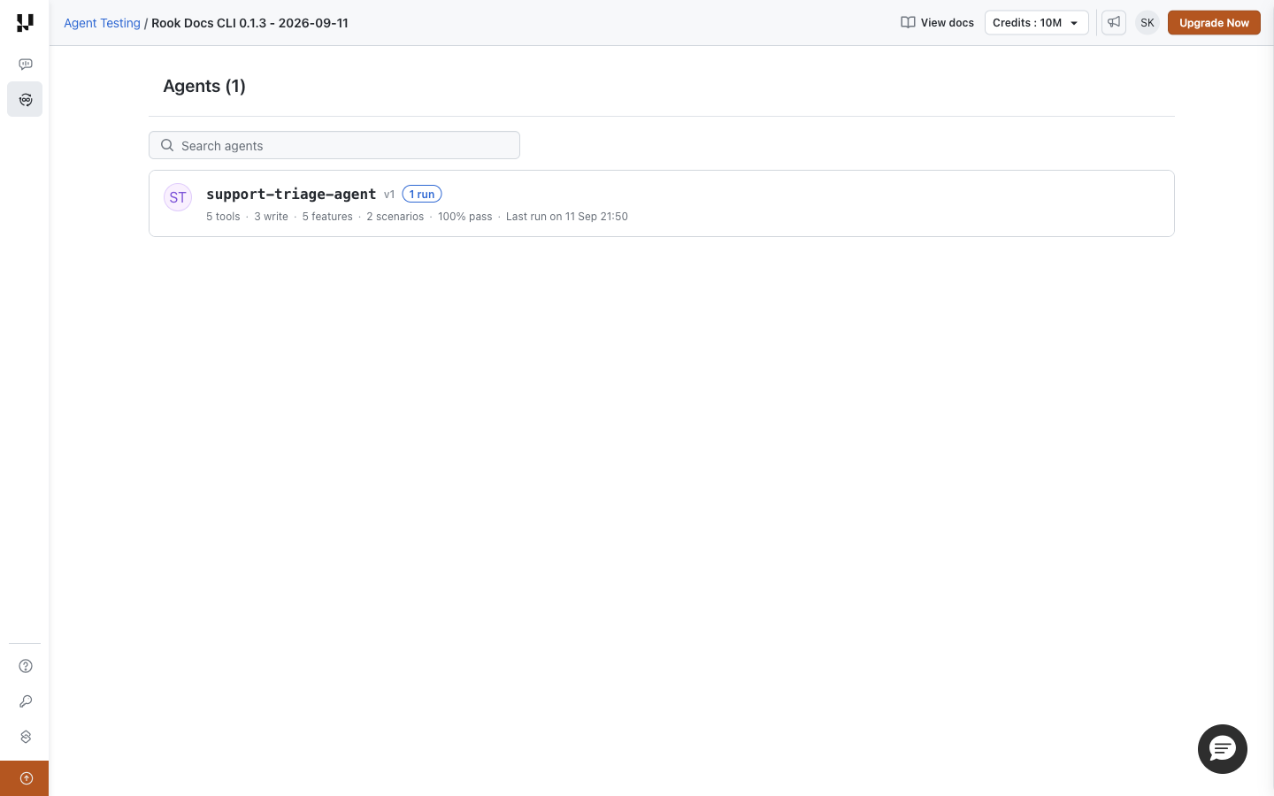Focus the Search agents input field
Viewport: 1274px width, 796px height.
point(334,145)
